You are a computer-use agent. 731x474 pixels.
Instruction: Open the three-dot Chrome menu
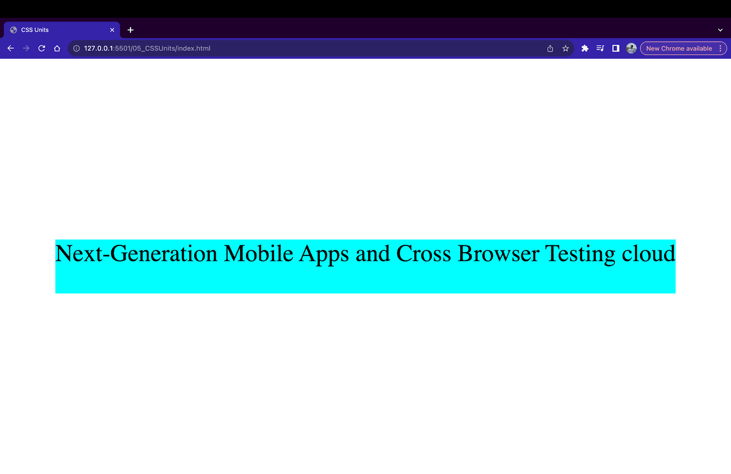(x=721, y=48)
